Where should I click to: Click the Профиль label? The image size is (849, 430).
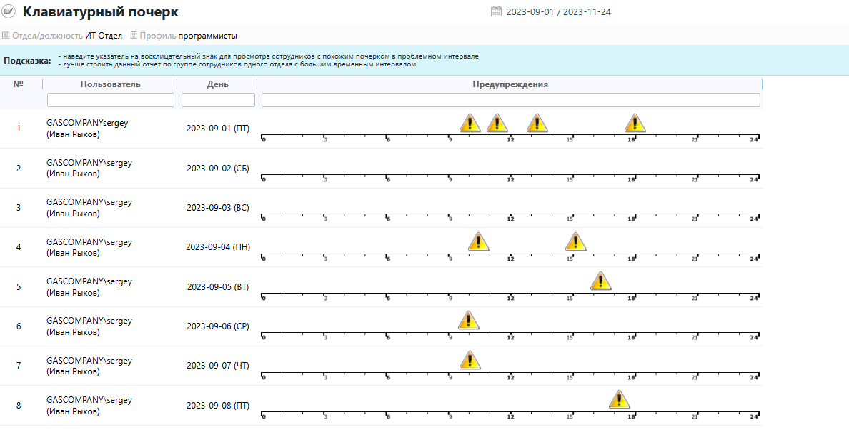(x=158, y=36)
